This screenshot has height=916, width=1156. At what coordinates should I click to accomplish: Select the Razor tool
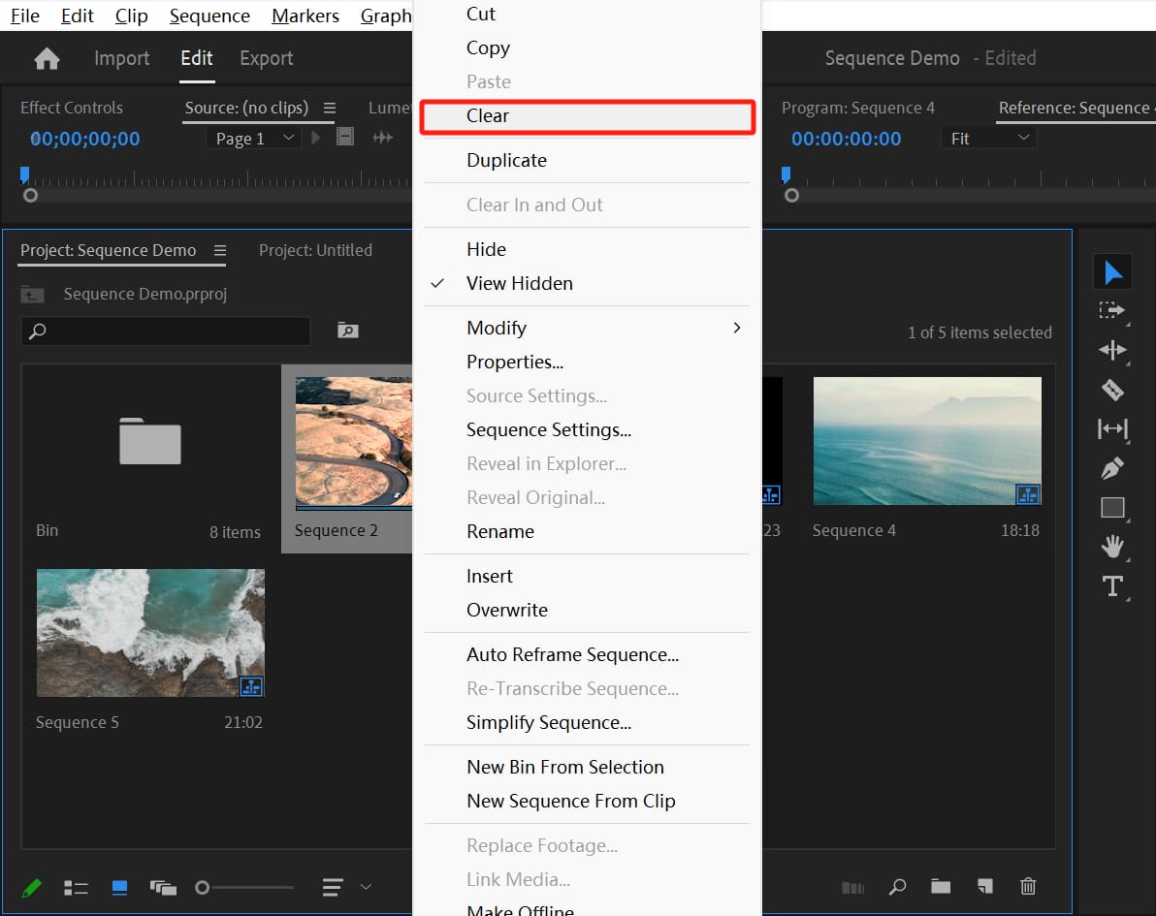point(1112,390)
